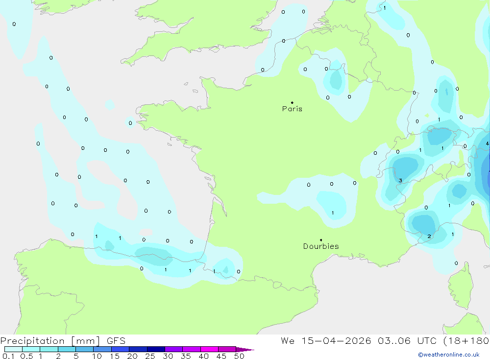Click the GFS model name label

point(116,341)
